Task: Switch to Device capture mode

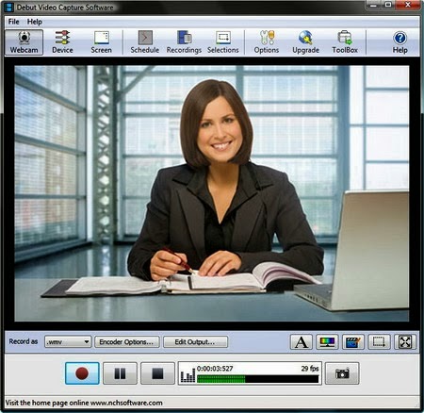Action: (x=62, y=42)
